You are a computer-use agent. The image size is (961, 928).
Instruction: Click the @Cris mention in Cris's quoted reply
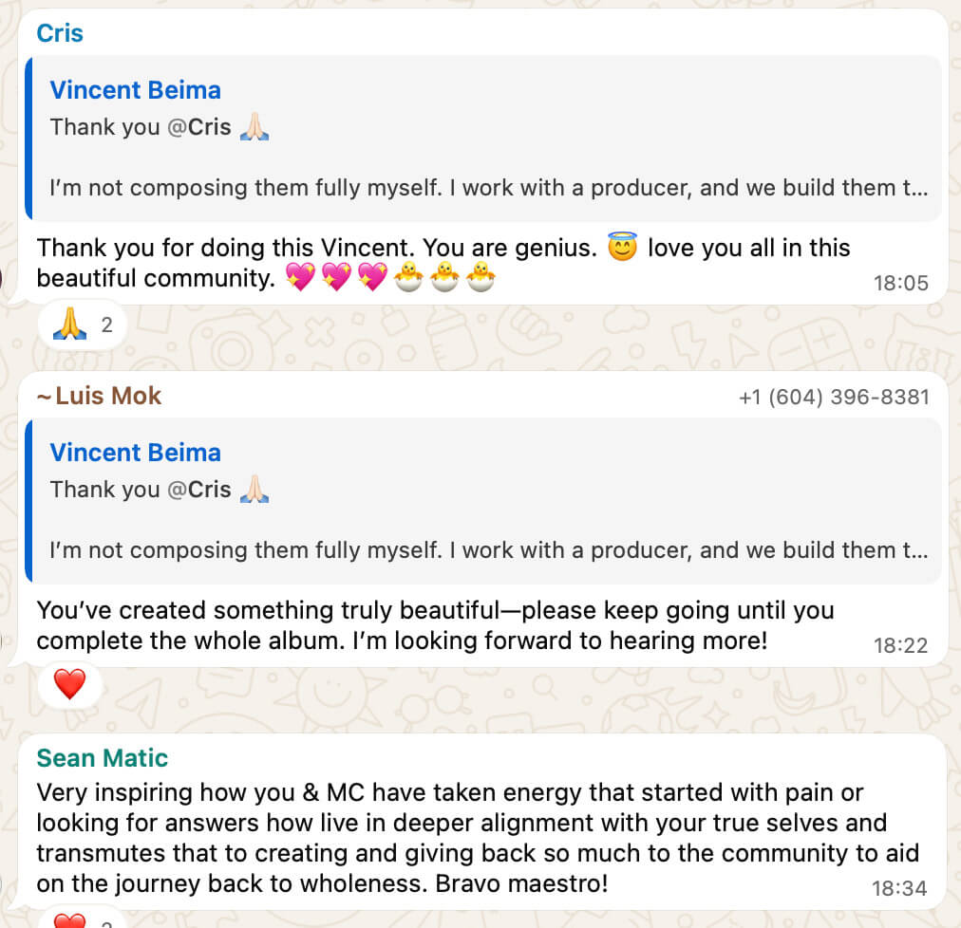click(199, 127)
